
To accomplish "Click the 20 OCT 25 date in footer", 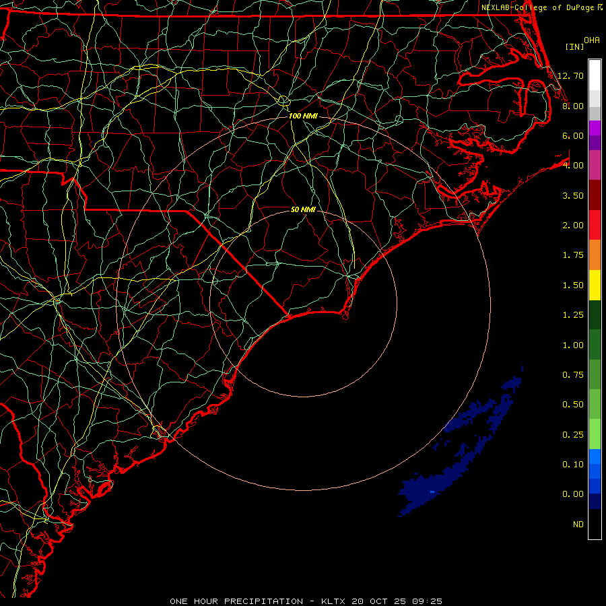I will point(379,601).
